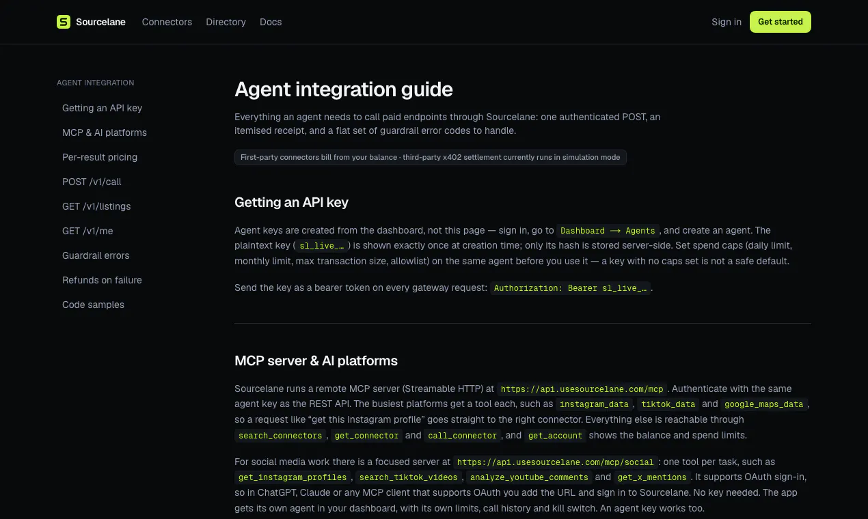Open Refunds on failure sidebar link
Viewport: 868px width, 519px height.
[102, 280]
